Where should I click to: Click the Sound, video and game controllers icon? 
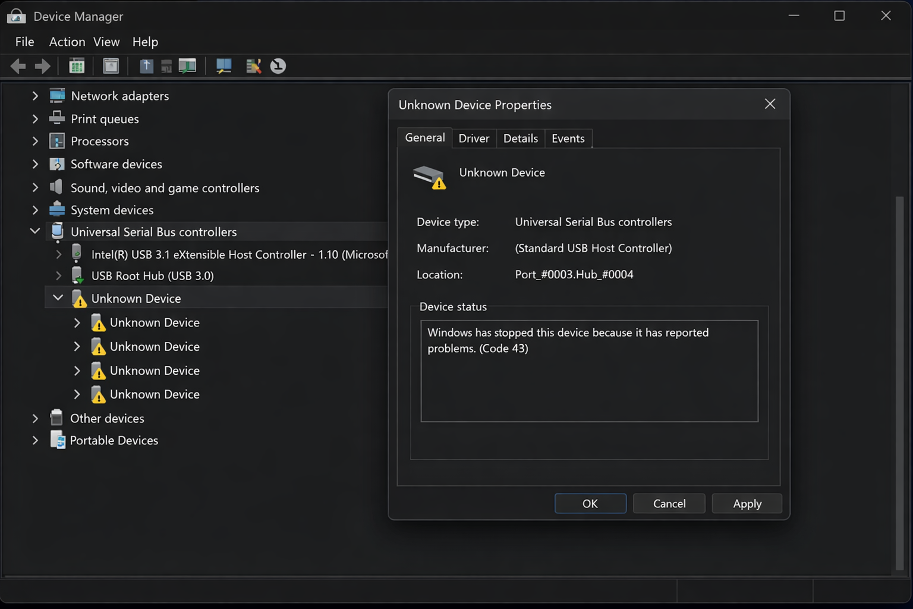(58, 187)
